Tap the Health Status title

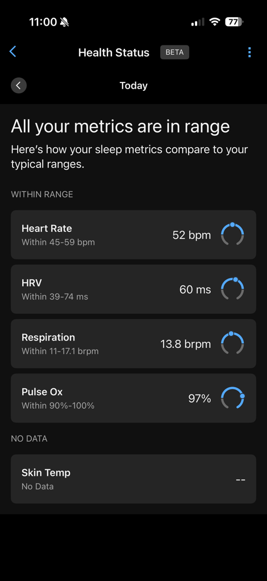point(114,52)
